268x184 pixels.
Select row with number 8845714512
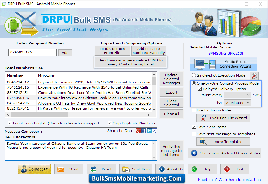point(79,82)
